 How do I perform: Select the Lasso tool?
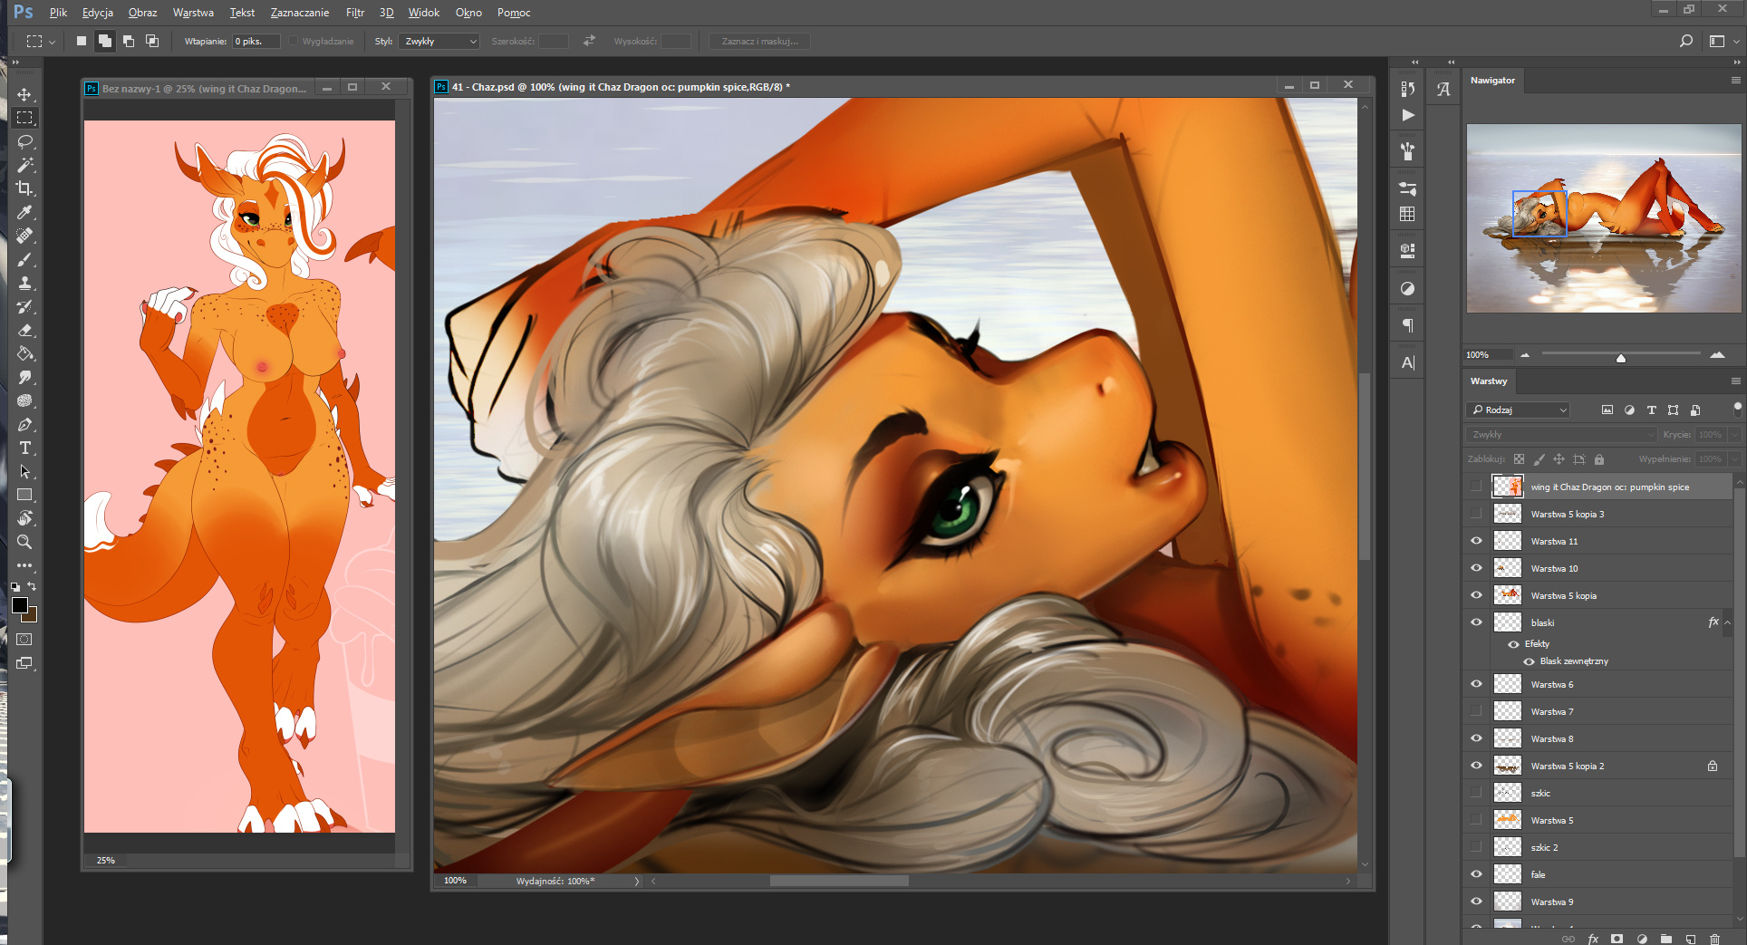pos(24,141)
